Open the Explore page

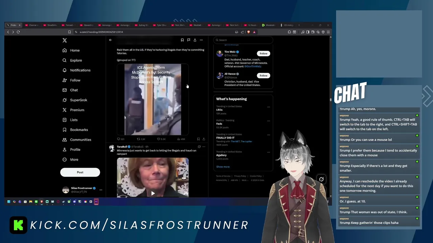tap(72, 60)
